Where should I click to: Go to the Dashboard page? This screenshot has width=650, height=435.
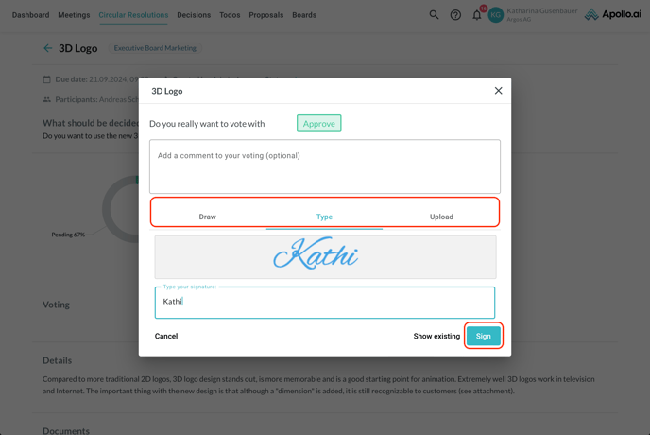coord(30,15)
